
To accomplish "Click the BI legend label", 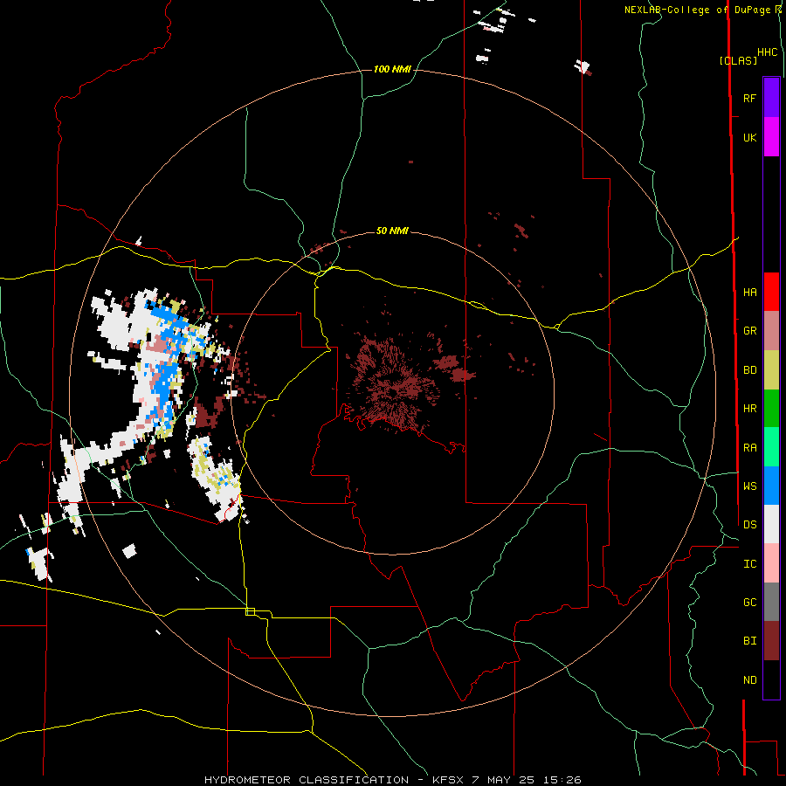I will point(749,641).
